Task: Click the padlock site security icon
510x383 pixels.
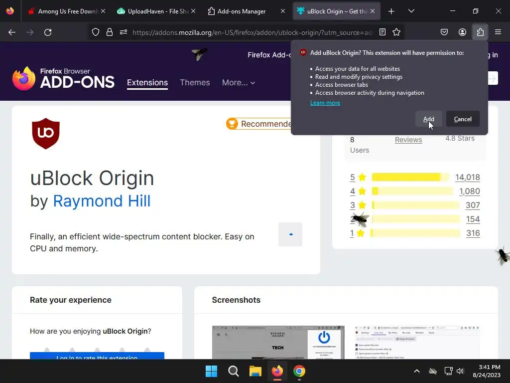Action: coord(110,32)
